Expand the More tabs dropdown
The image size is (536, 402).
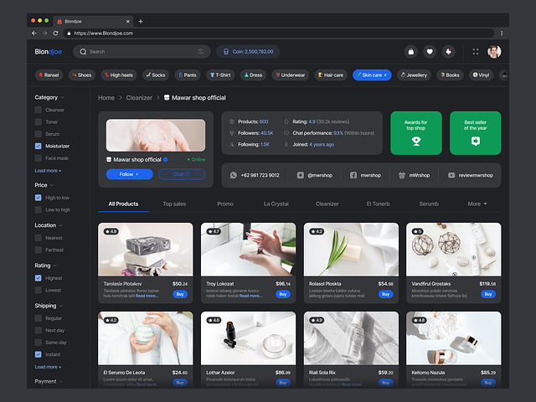point(477,204)
